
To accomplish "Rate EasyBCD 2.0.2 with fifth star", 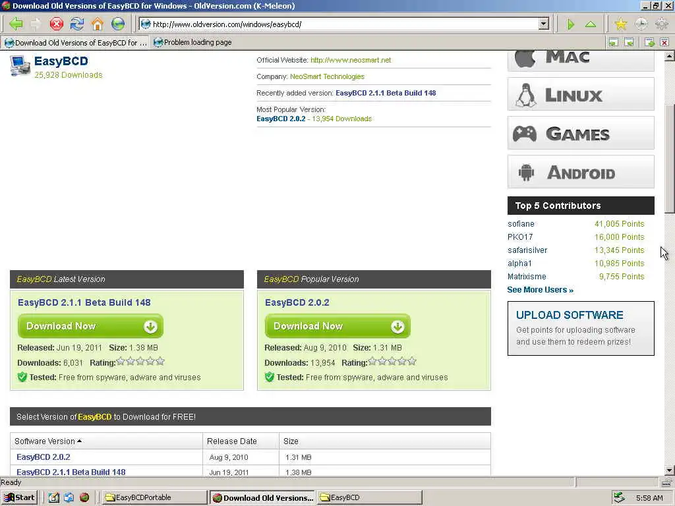I will click(x=412, y=362).
